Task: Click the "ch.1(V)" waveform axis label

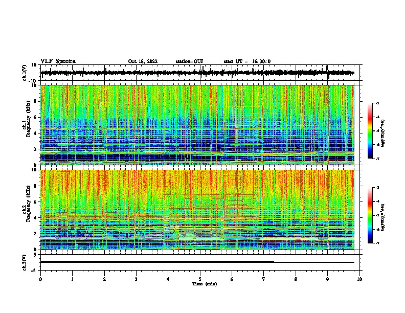Action: pos(25,73)
